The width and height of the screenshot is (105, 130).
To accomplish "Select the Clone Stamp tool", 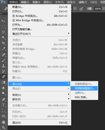I will (4, 66).
